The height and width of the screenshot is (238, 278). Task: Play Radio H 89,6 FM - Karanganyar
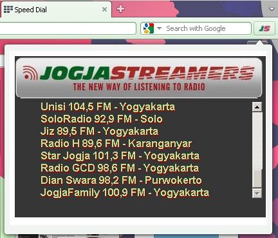pyautogui.click(x=116, y=143)
